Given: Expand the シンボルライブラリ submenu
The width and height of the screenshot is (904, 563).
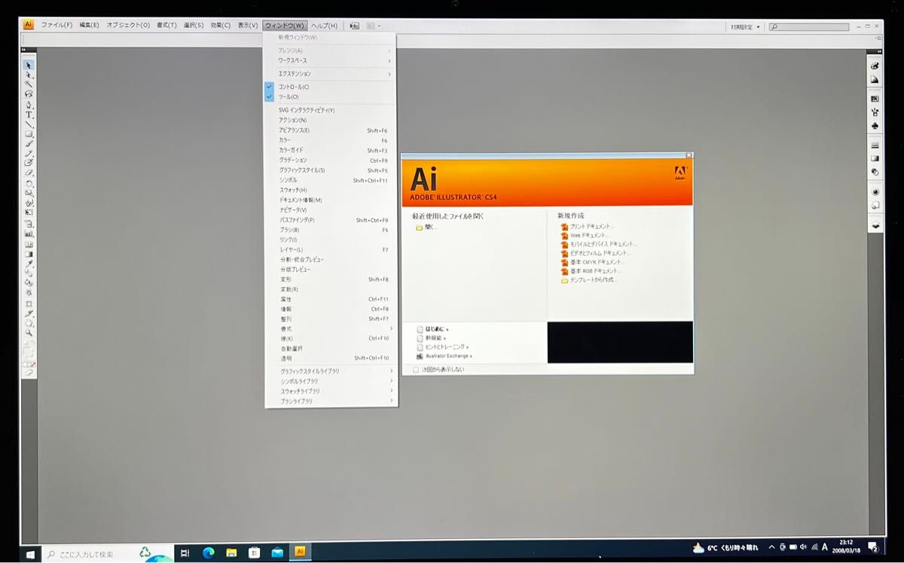Looking at the screenshot, I should (x=331, y=381).
